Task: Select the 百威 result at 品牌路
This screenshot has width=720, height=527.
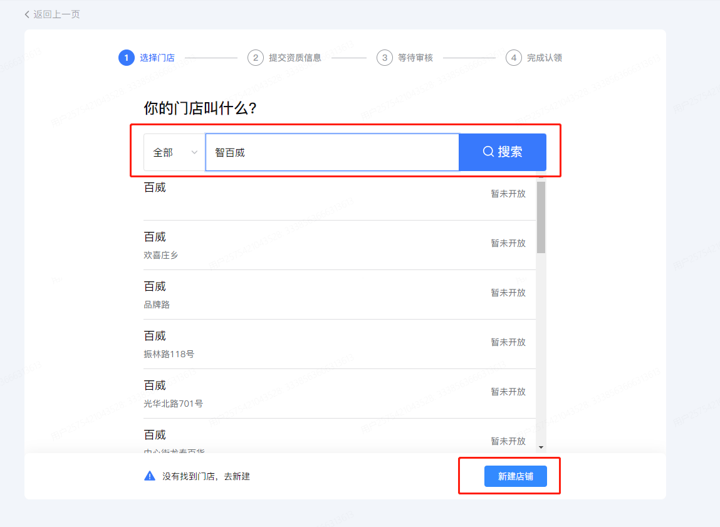Action: pos(340,295)
